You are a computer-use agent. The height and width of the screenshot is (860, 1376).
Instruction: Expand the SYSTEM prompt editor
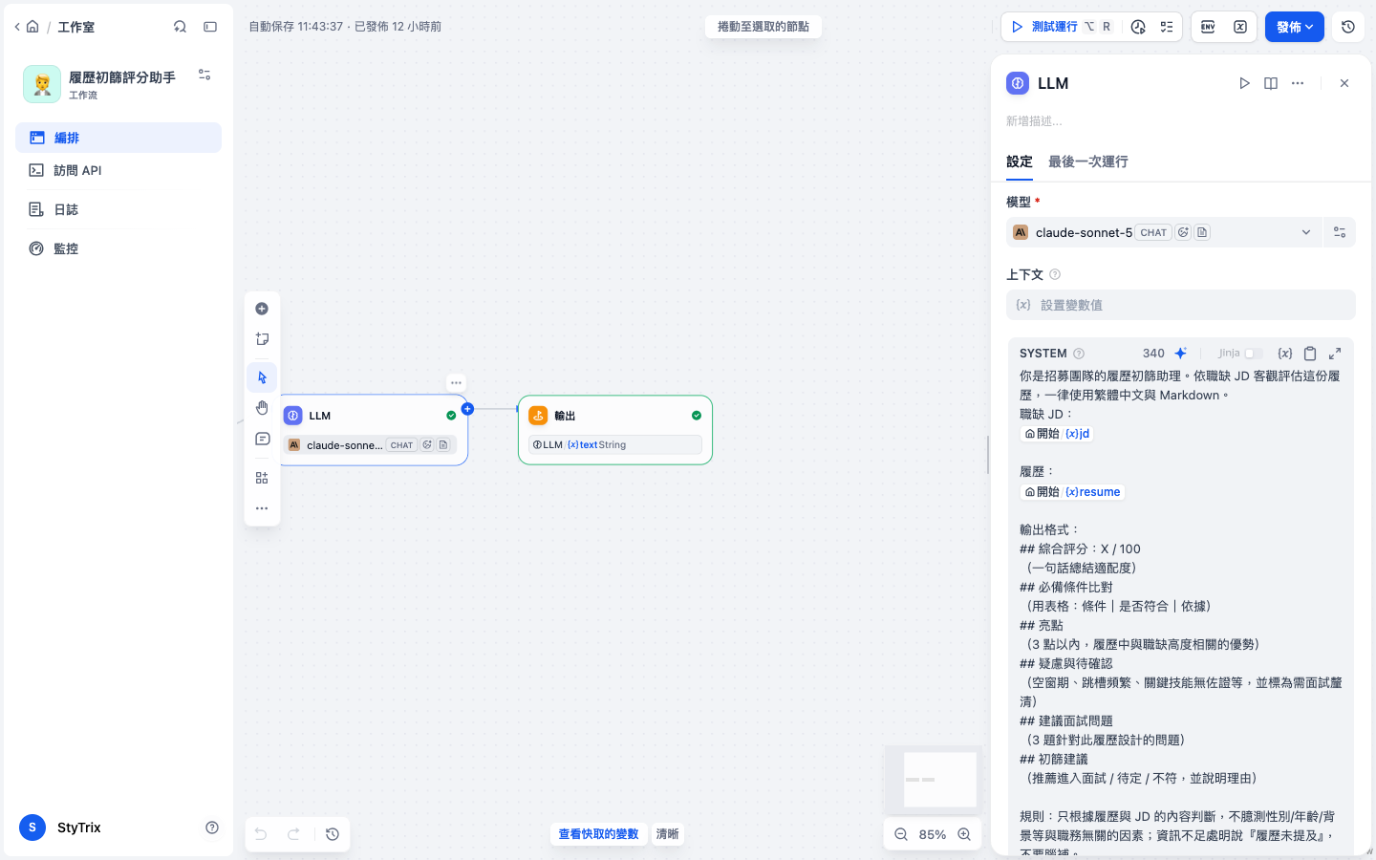pos(1335,354)
